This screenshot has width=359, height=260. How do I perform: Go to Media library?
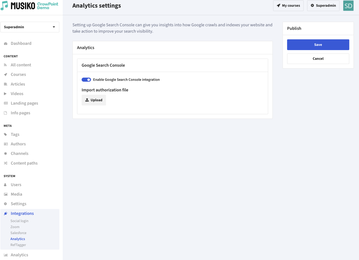click(16, 194)
